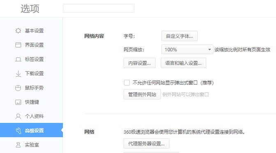The width and height of the screenshot is (276, 153).
Task: Click the window icon beside 界面设置
Action: (18, 45)
